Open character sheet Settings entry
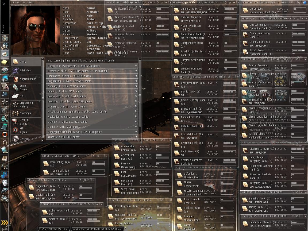The width and height of the screenshot is (308, 231). pos(26,139)
